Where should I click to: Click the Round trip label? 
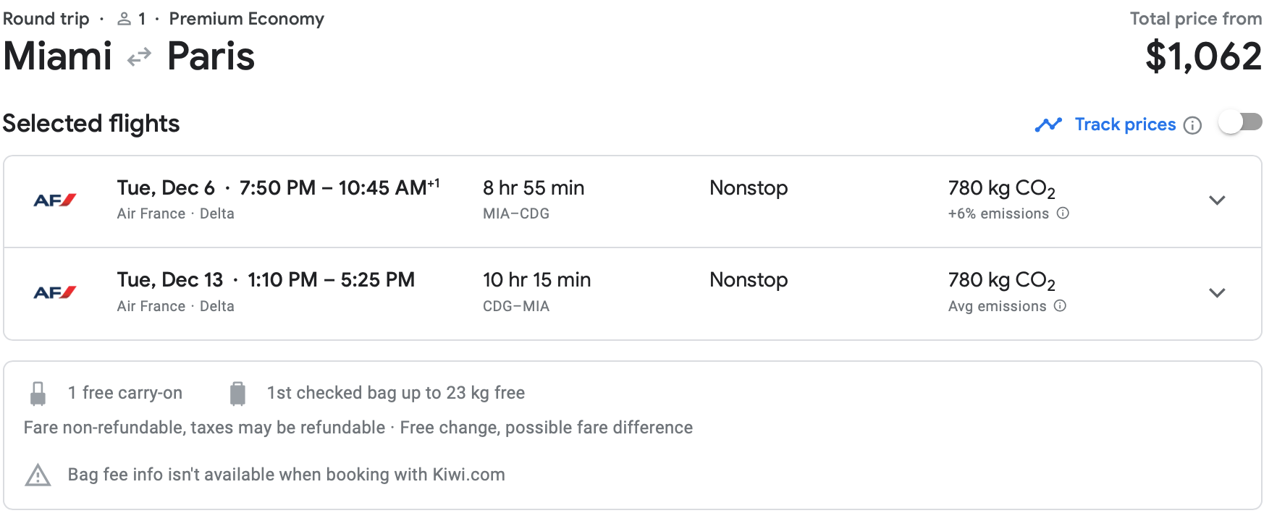46,19
